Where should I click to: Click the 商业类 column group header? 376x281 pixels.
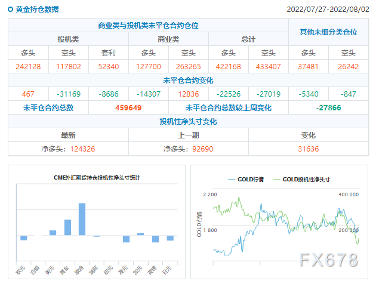(168, 39)
